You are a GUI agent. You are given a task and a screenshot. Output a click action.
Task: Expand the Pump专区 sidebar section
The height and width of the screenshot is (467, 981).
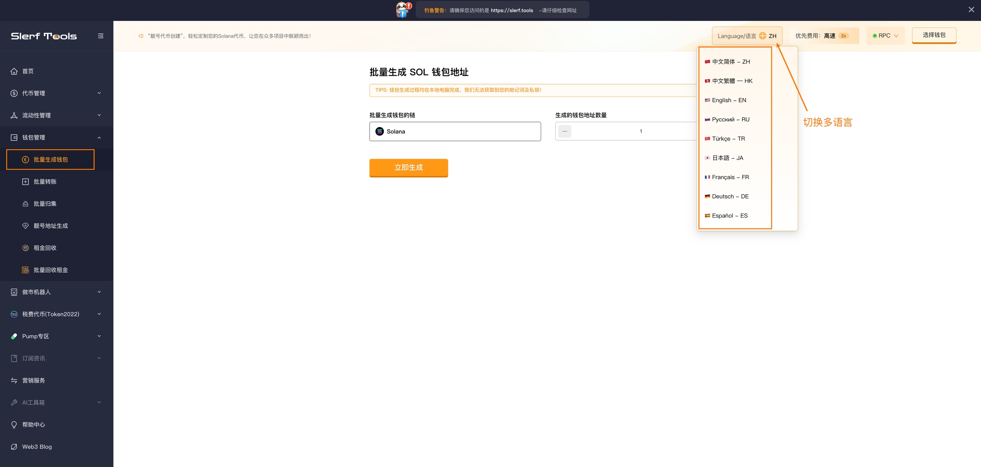[x=56, y=337]
